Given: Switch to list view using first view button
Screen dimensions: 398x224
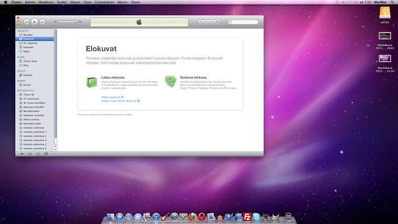Looking at the screenshot, I should click(201, 22).
